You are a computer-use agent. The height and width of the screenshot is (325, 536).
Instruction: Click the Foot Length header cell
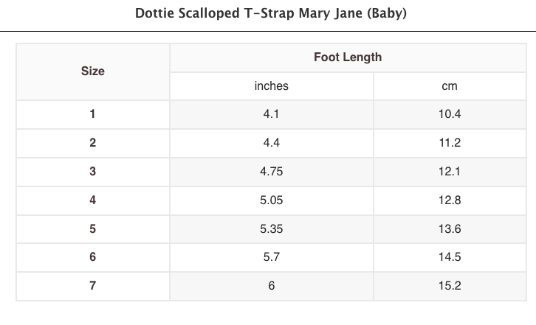pos(347,57)
